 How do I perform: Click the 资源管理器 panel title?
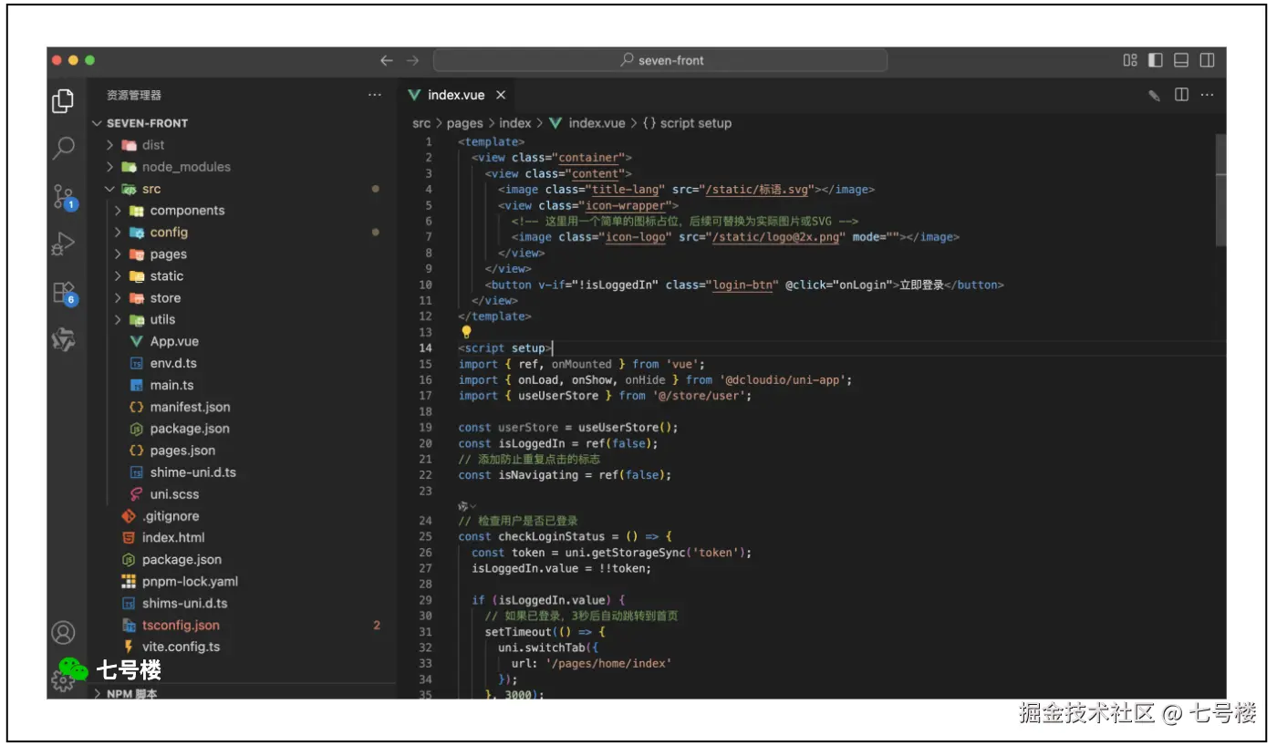click(x=134, y=95)
